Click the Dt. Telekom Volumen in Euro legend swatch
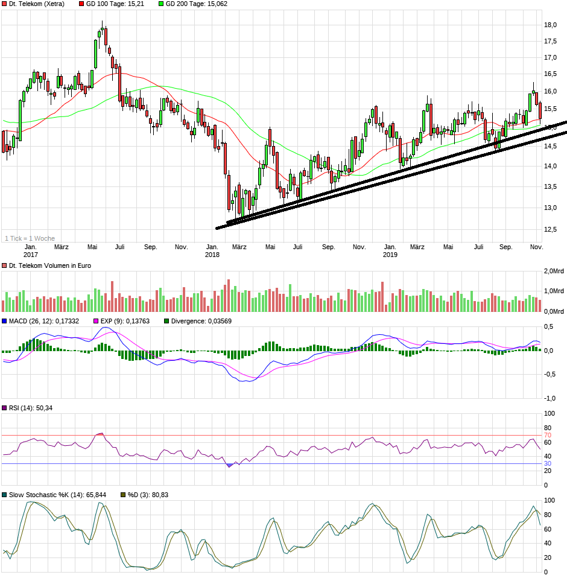The height and width of the screenshot is (578, 567). pyautogui.click(x=4, y=266)
